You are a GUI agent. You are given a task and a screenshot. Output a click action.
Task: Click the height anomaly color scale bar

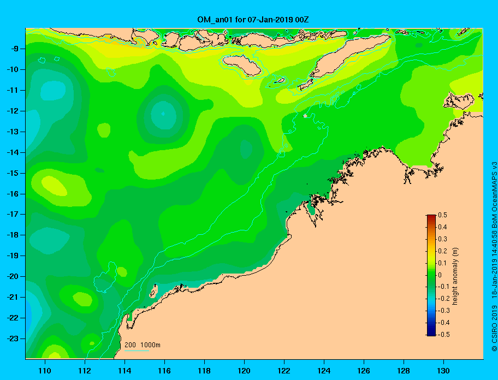[431, 275]
